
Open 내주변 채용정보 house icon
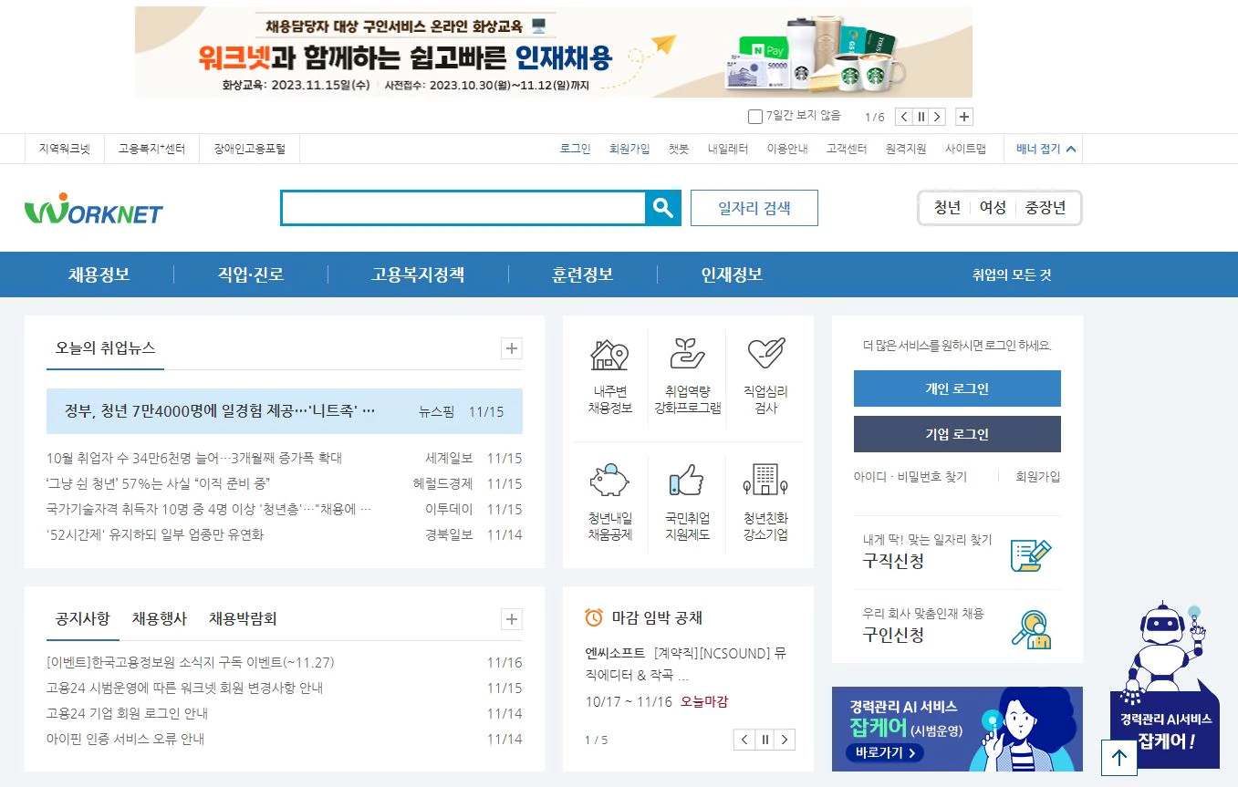(x=609, y=354)
